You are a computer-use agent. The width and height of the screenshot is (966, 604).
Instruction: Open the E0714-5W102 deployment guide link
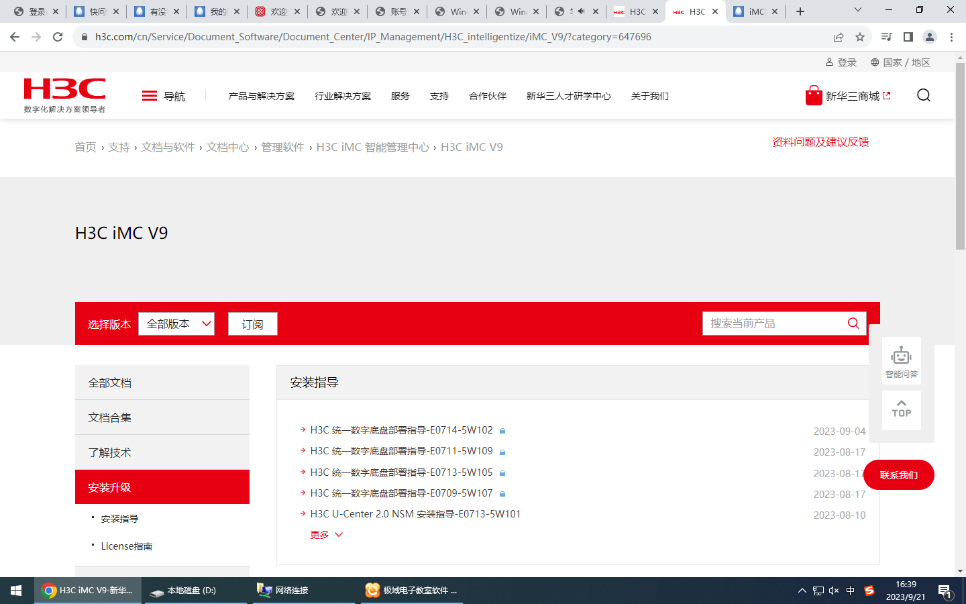pos(401,430)
